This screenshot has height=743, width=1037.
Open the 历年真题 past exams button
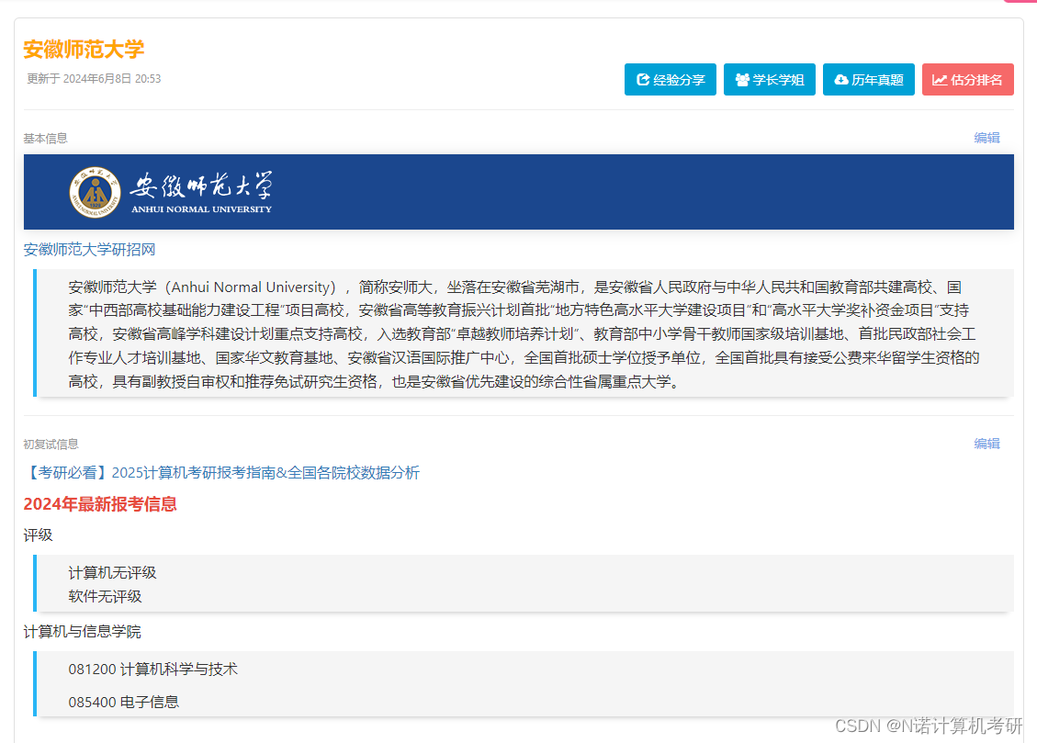tap(868, 79)
